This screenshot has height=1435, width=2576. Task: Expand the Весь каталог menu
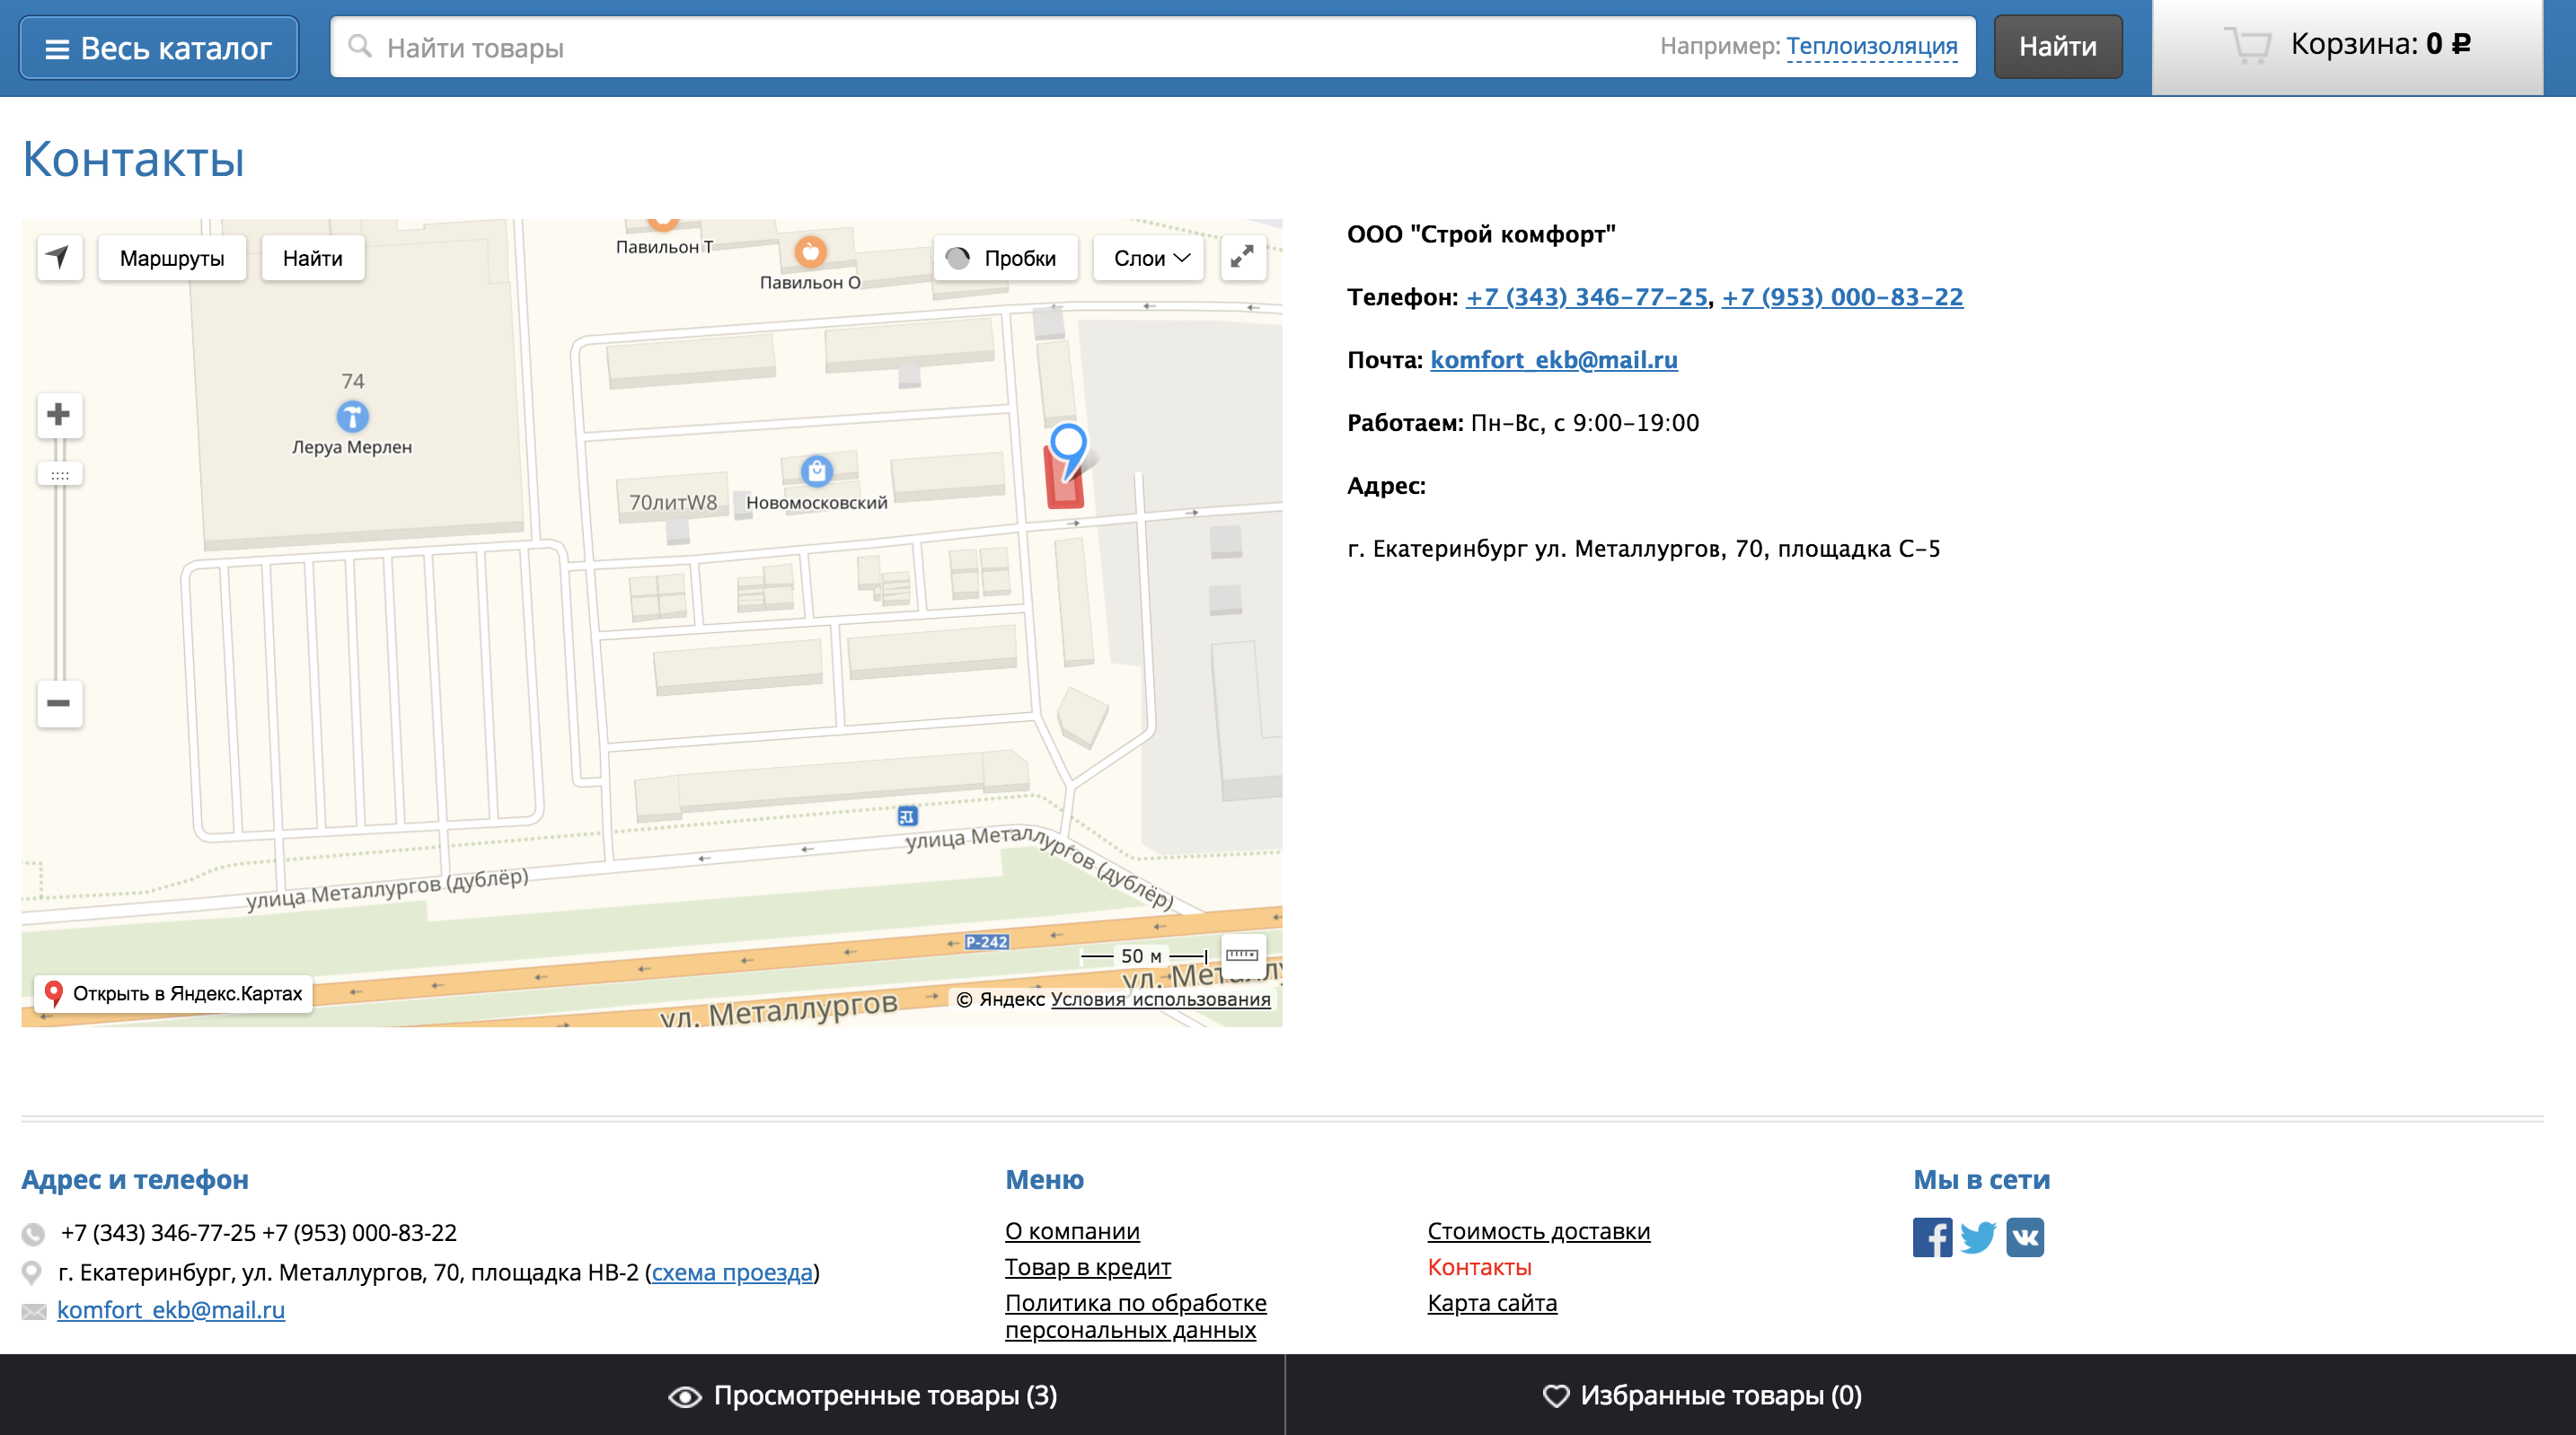158,46
